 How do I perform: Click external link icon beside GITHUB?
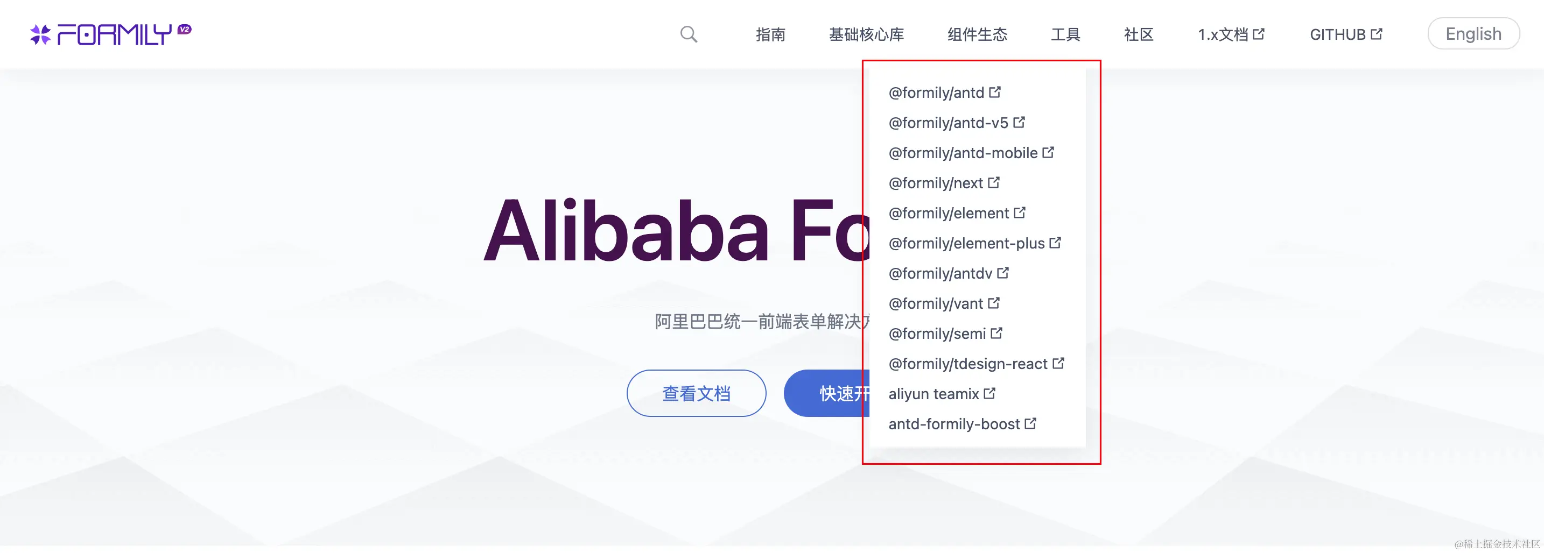1377,34
